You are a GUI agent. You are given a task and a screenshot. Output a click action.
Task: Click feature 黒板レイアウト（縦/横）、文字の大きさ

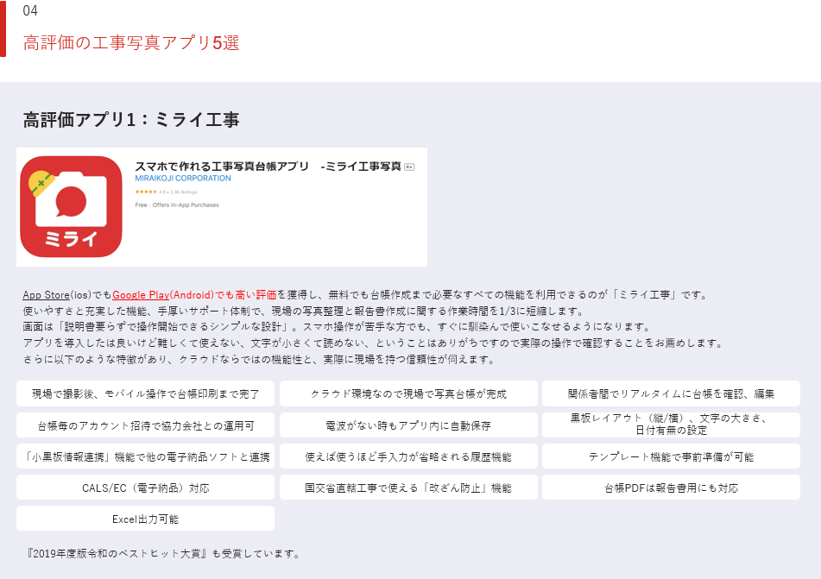tap(672, 425)
